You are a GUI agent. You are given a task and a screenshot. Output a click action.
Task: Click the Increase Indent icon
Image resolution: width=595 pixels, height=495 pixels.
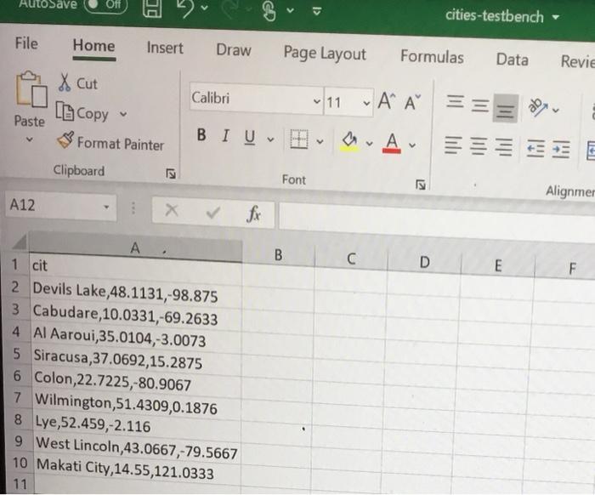[x=561, y=150]
